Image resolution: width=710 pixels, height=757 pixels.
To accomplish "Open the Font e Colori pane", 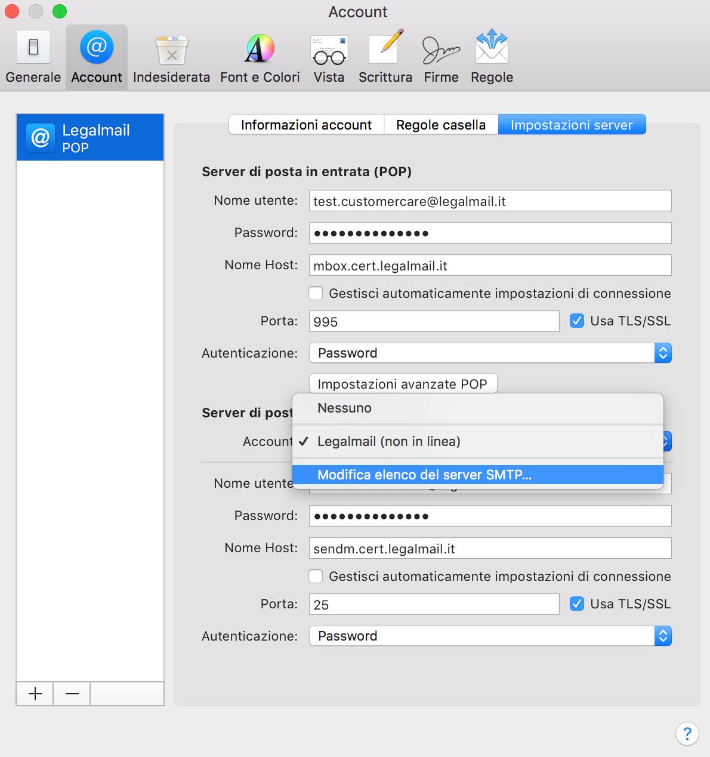I will coord(260,58).
